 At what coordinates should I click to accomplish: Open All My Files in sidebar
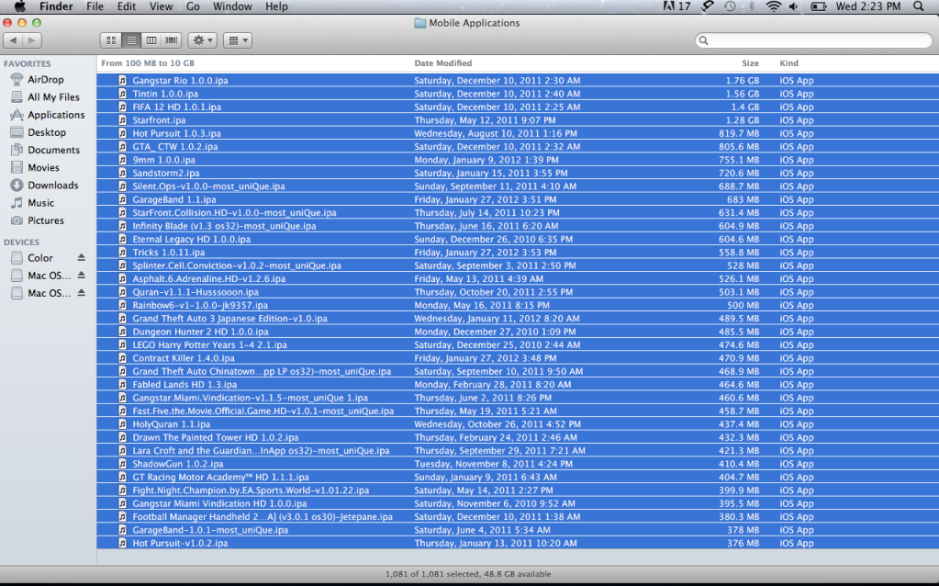tap(45, 97)
